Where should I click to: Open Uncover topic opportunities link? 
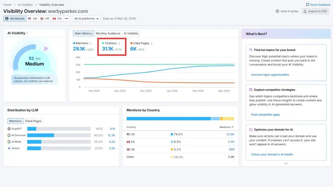coord(270,75)
